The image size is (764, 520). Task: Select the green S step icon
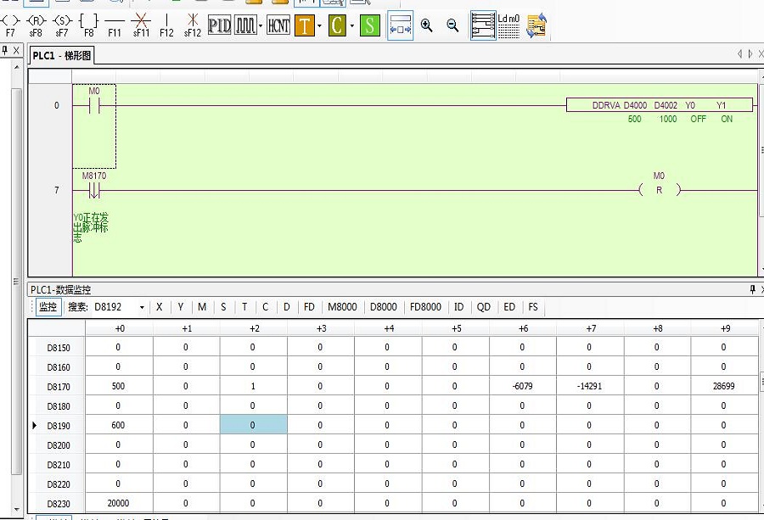pyautogui.click(x=368, y=25)
